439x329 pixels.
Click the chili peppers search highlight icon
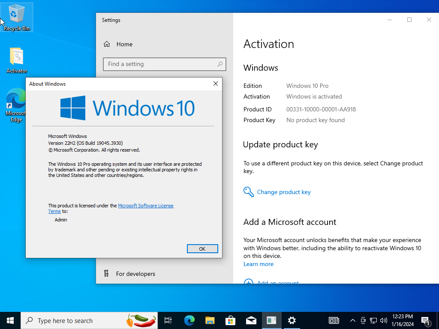141,320
